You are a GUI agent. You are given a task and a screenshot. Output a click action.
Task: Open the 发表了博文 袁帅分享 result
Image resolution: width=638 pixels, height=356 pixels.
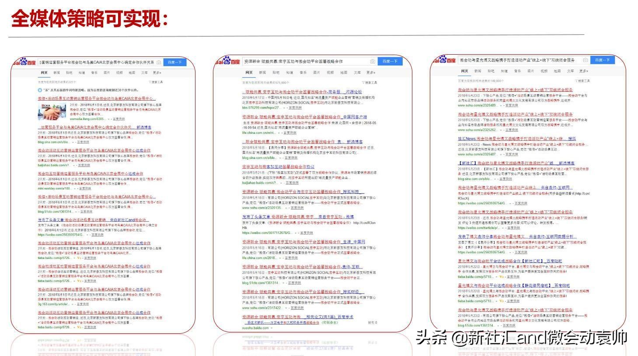(517, 237)
